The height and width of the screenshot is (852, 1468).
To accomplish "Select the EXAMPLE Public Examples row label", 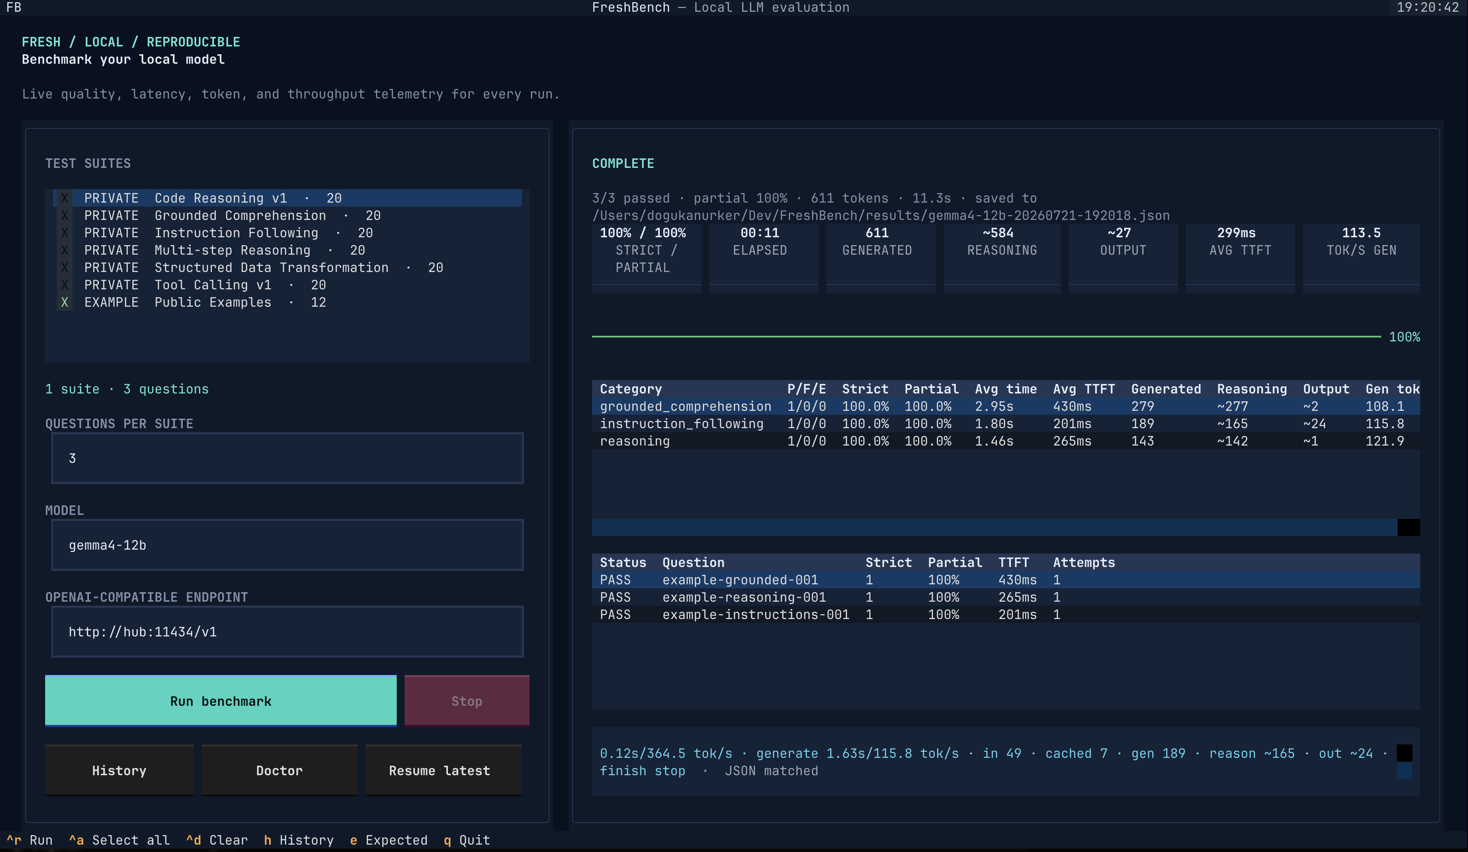I will tap(205, 302).
